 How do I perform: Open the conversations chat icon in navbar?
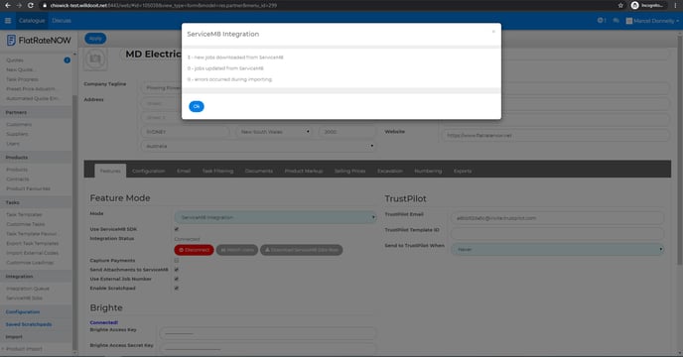tap(615, 21)
